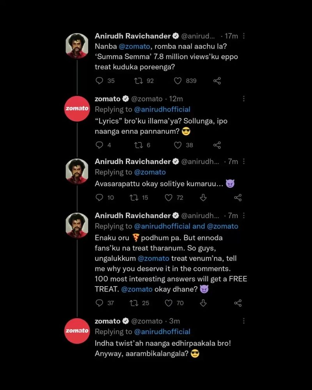The width and height of the screenshot is (312, 390).
Task: Open more options on zomato's 3m tweet
Action: [x=244, y=321]
